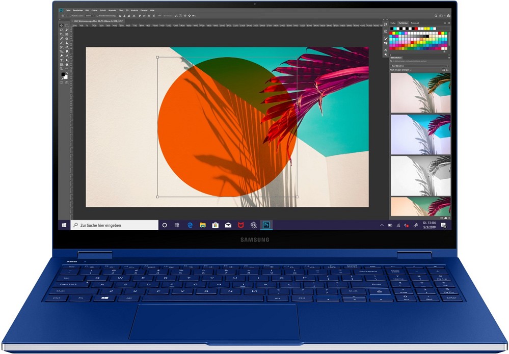Switch to the Farbe panel tab
Image resolution: width=509 pixels, height=354 pixels.
(393, 23)
